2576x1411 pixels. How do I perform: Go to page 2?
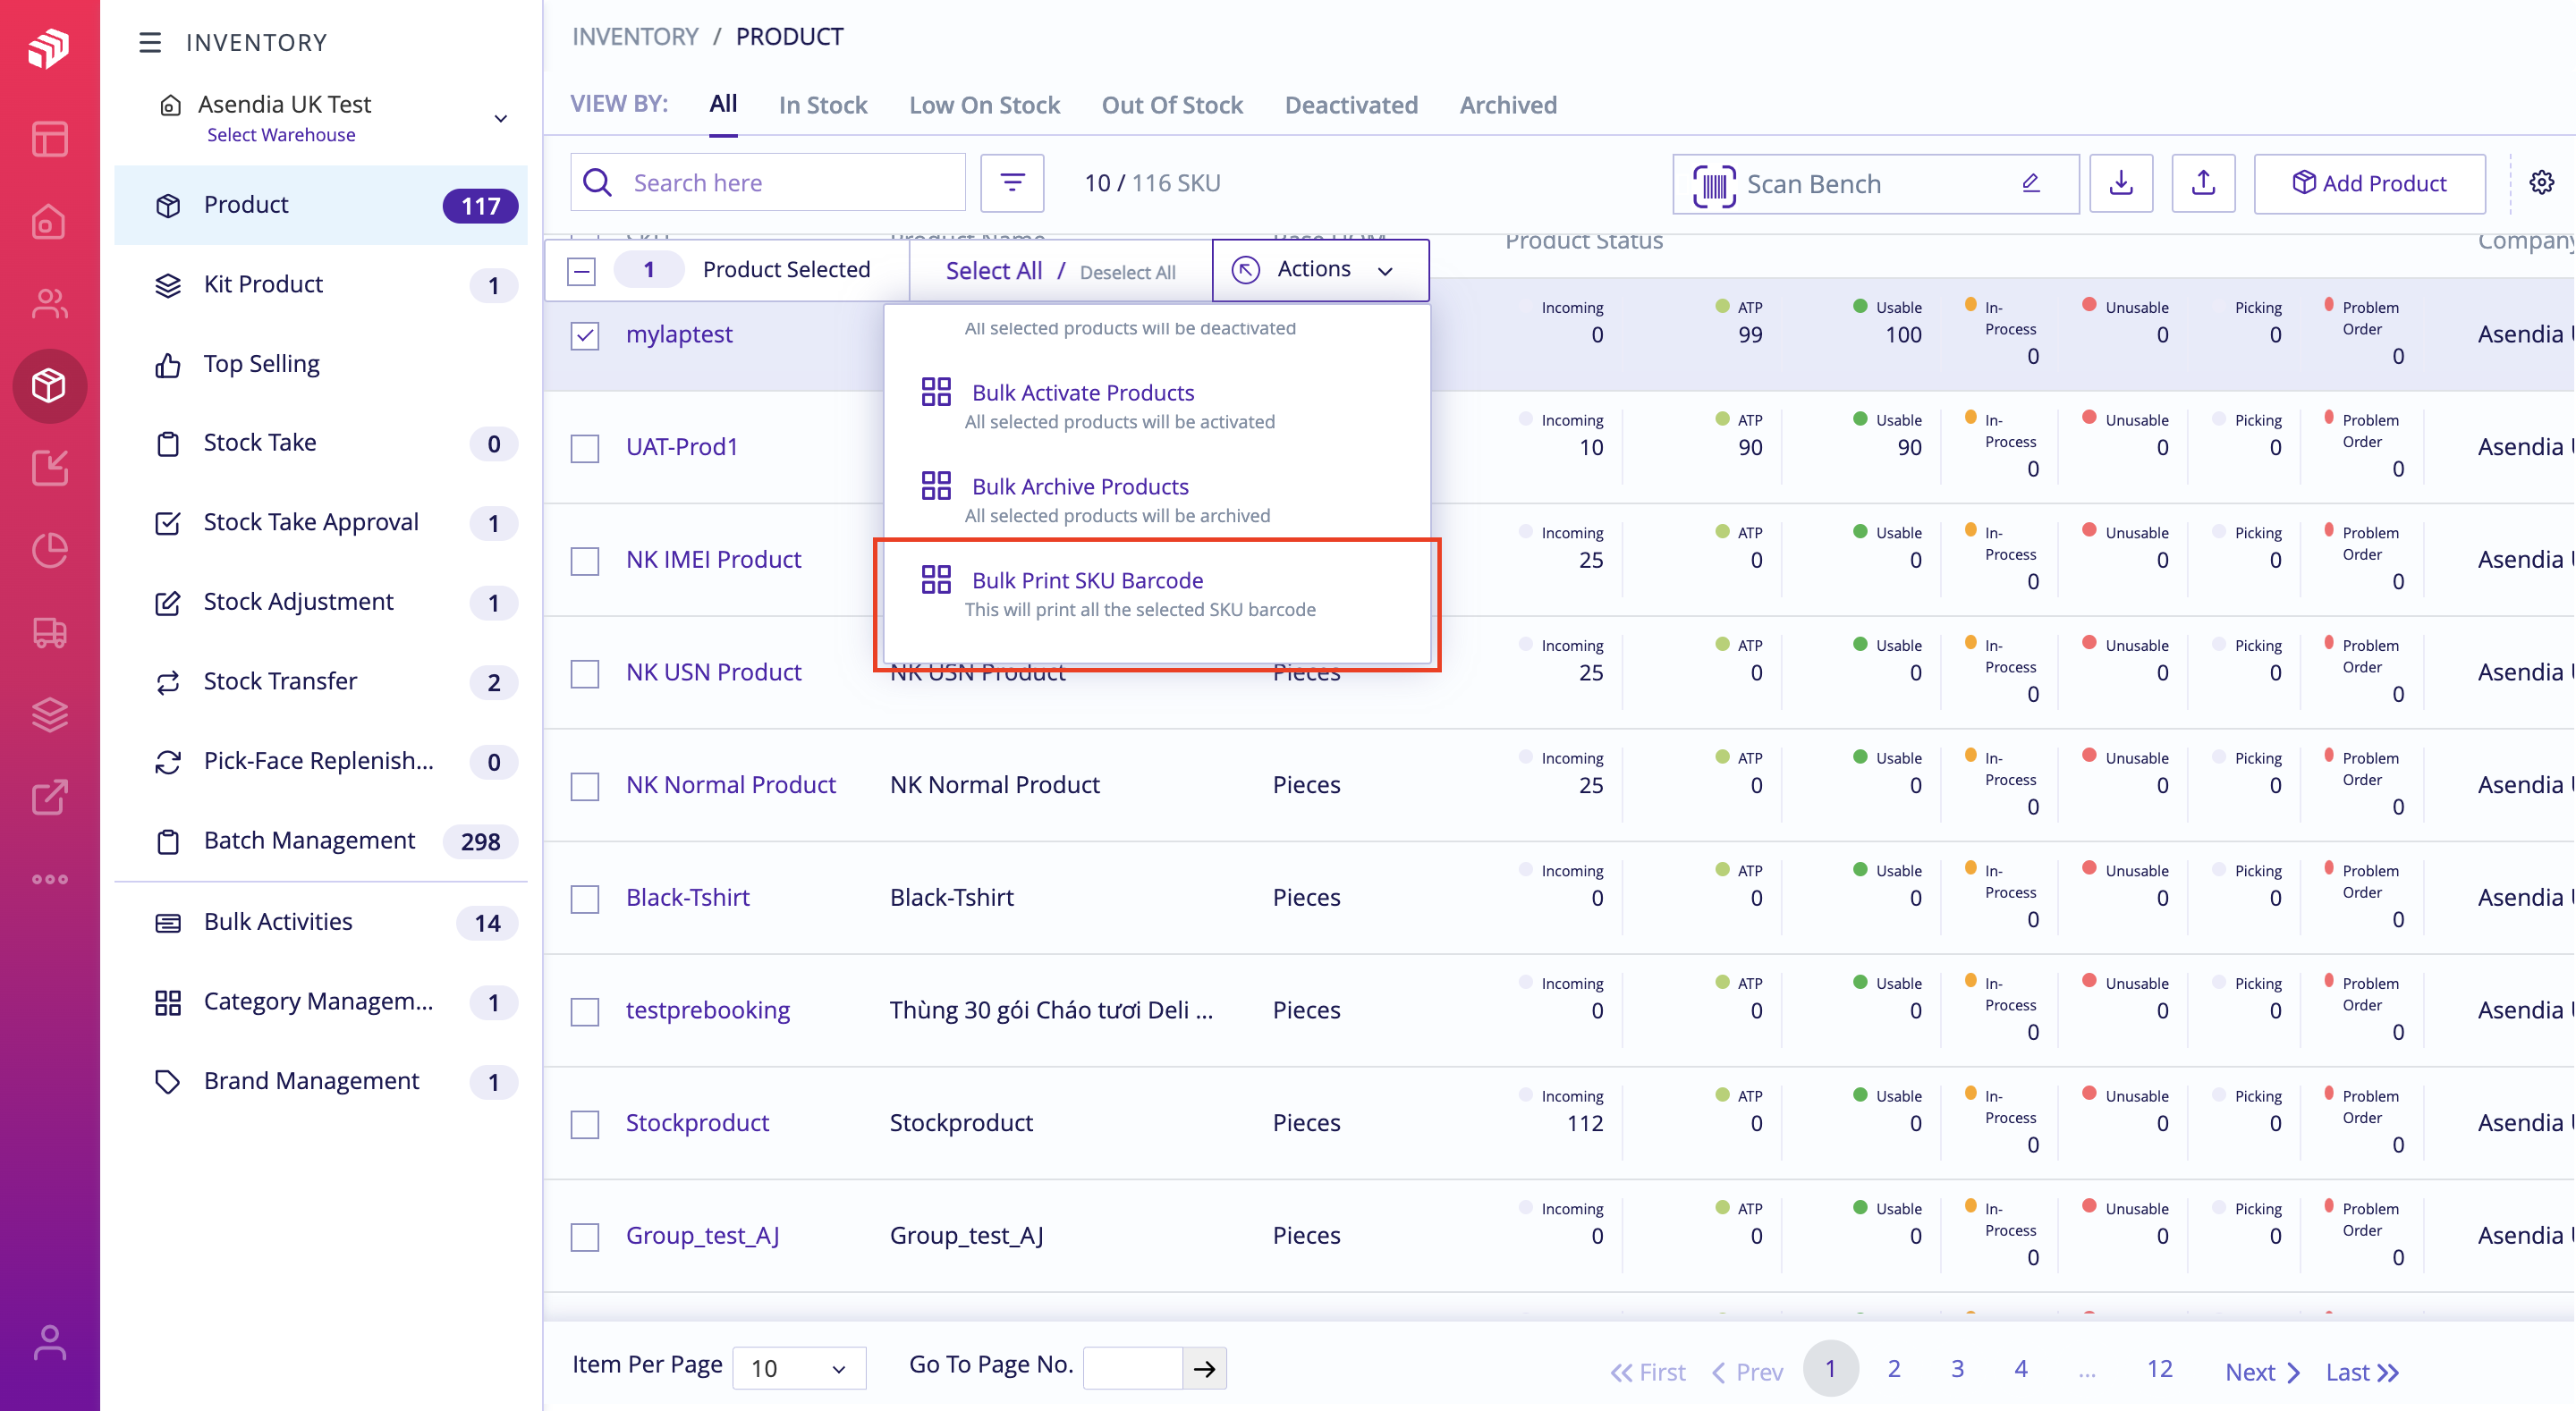[x=1893, y=1367]
